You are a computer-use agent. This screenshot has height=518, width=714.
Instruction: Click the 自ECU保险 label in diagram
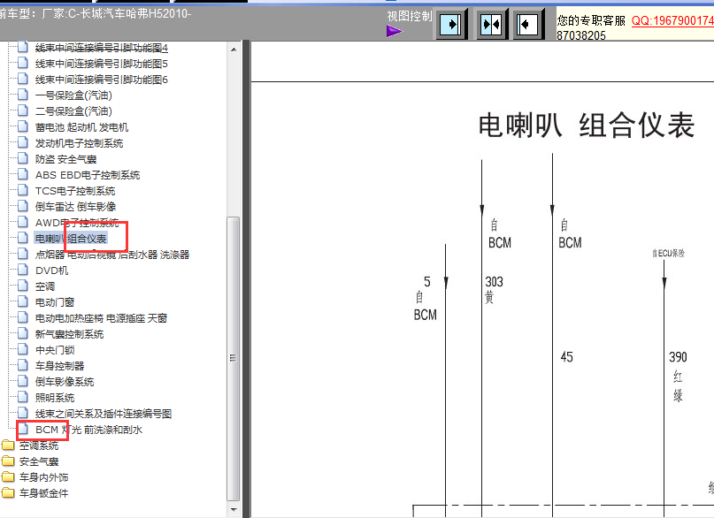[668, 253]
